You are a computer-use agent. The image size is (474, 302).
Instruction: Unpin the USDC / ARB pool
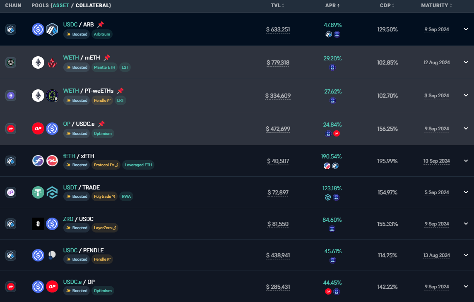coord(101,24)
